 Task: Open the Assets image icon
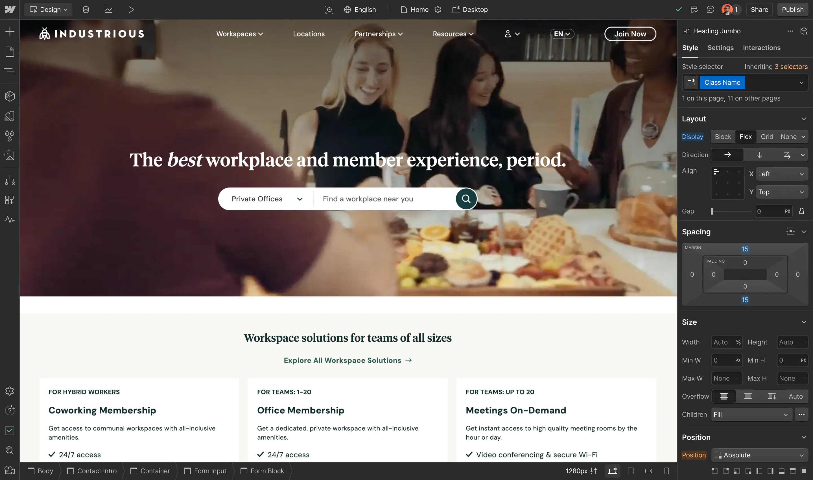[x=10, y=156]
